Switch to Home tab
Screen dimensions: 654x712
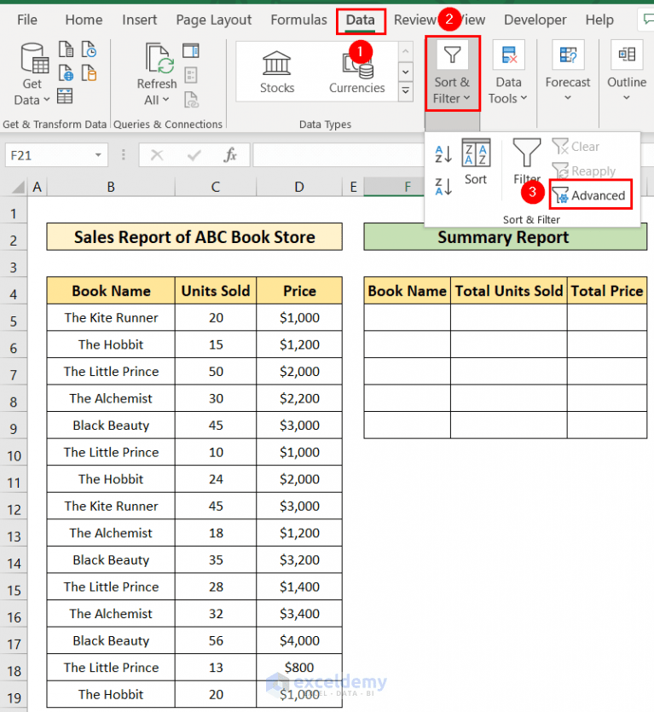click(x=84, y=20)
